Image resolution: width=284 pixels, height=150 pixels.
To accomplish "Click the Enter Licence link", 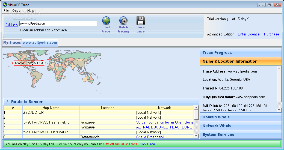I will [249, 34].
